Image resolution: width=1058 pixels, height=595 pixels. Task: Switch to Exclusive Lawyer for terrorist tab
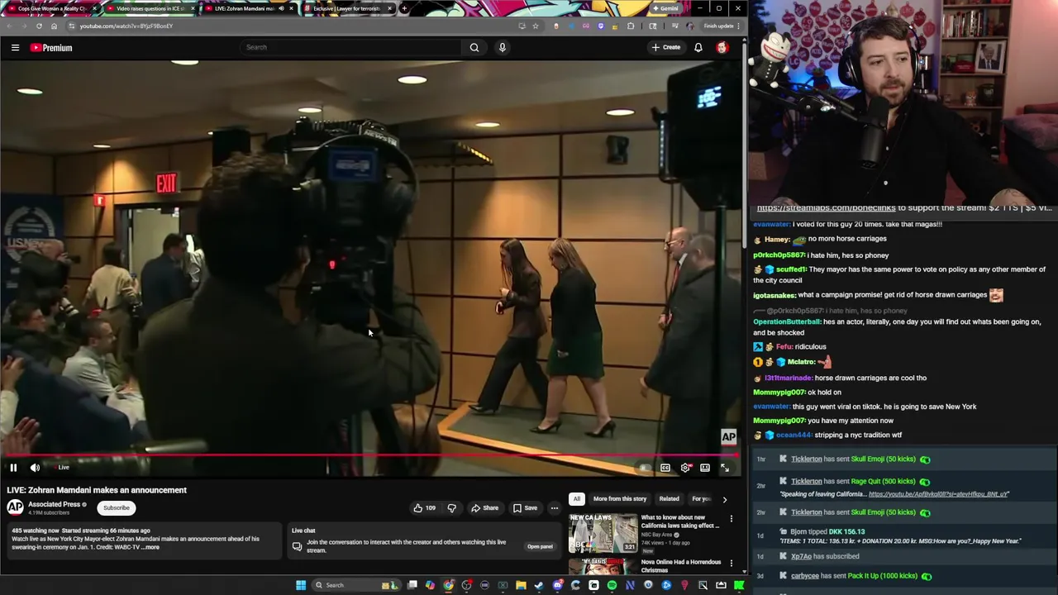pyautogui.click(x=346, y=8)
